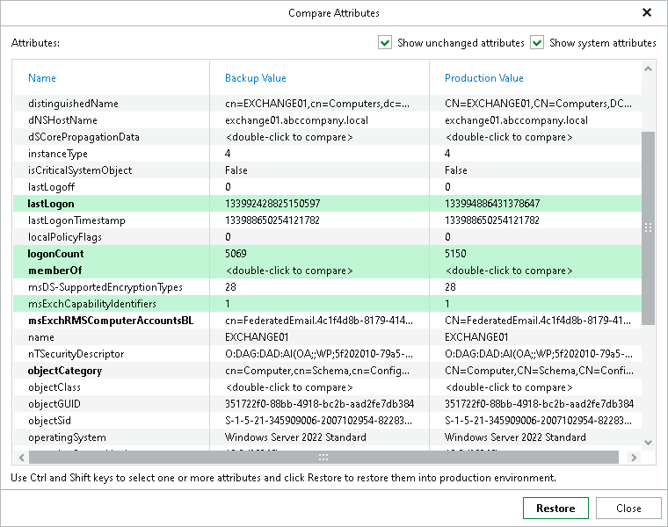Click the horizontal scrollbar thumb
Viewport: 668px width, 527px height.
click(322, 457)
